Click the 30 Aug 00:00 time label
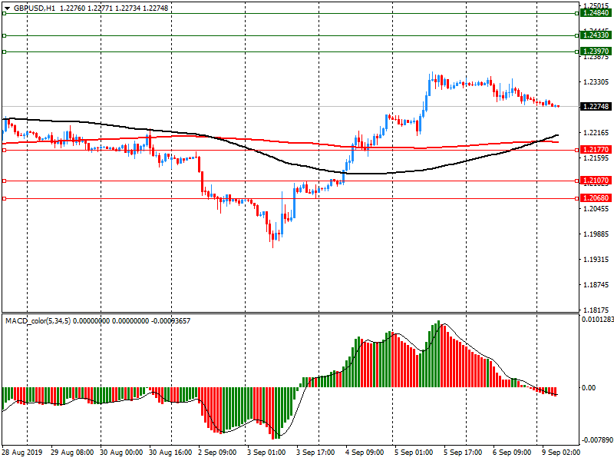Screen dimensions: 614x461 [x=121, y=453]
